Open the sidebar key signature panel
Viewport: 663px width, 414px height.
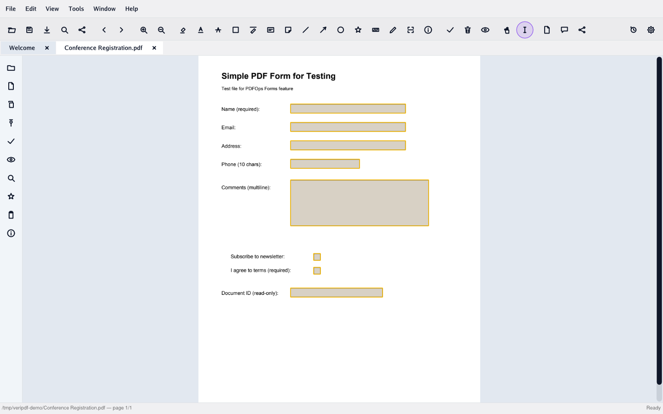click(11, 123)
